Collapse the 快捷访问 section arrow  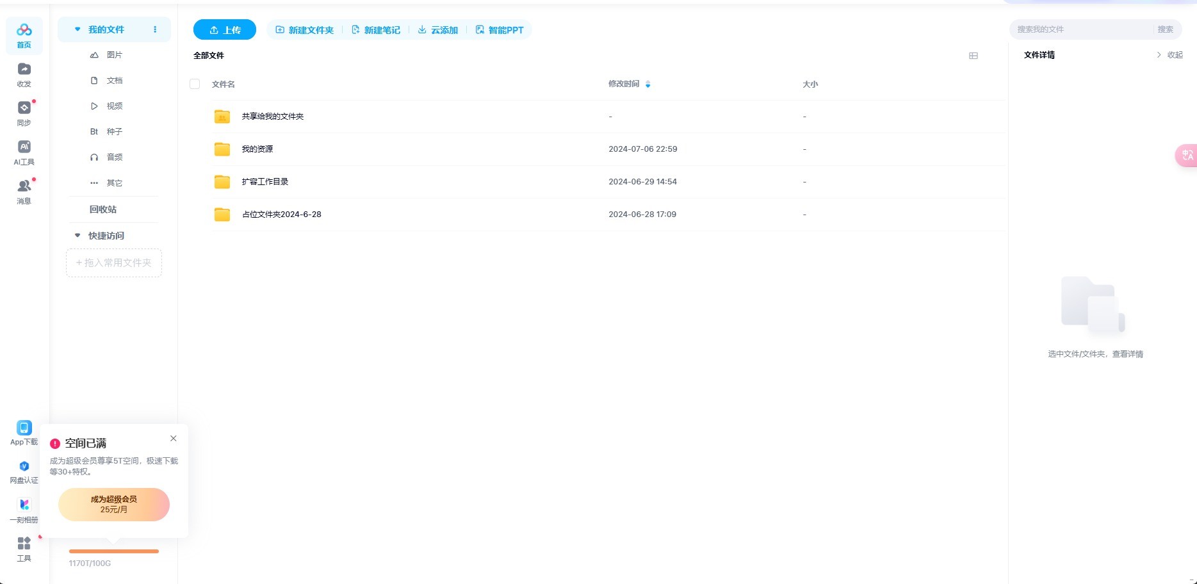tap(77, 236)
